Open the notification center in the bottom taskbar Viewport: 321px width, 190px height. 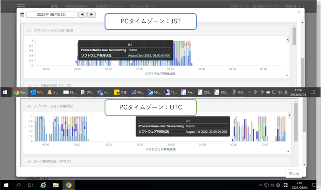(314, 185)
